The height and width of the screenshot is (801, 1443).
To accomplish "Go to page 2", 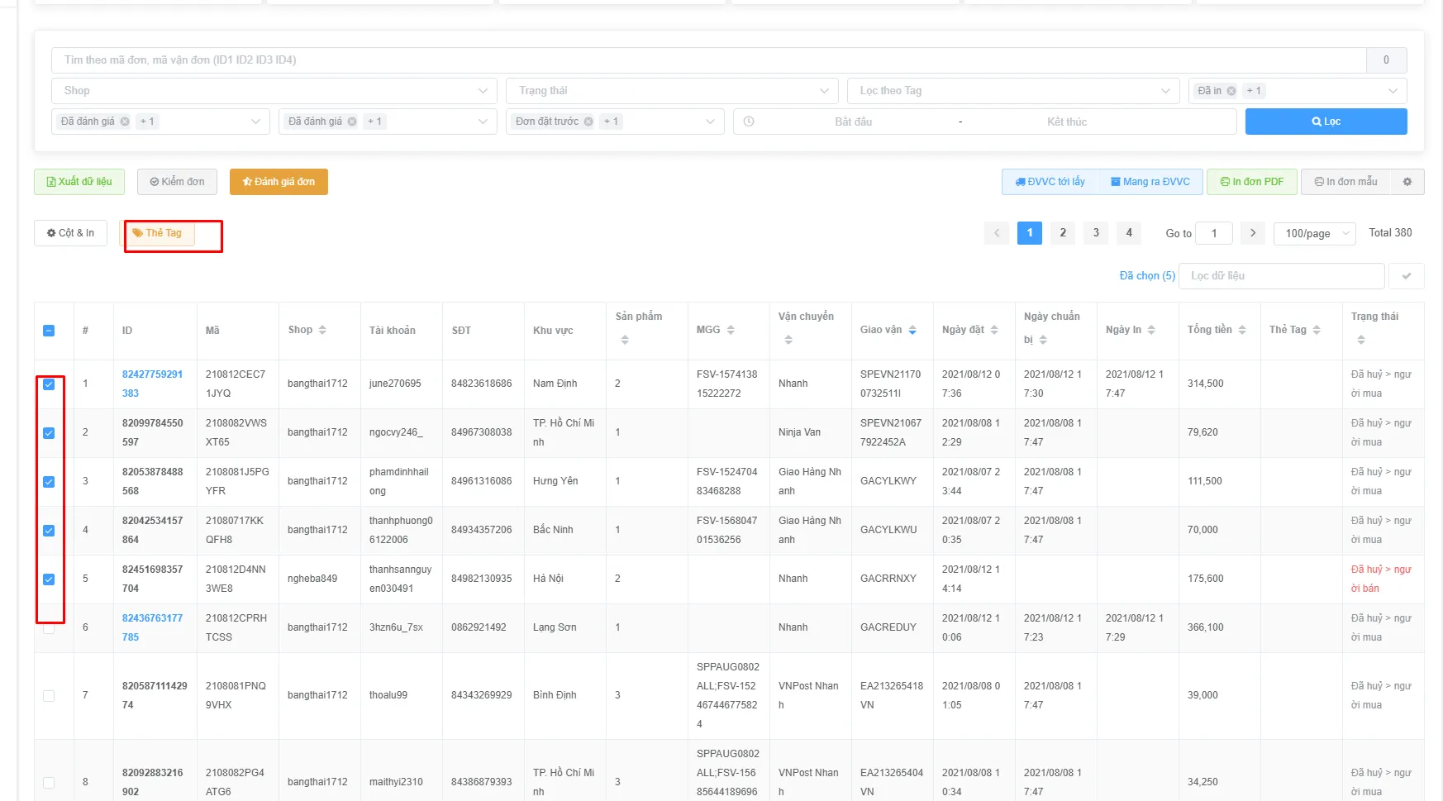I will tap(1063, 233).
